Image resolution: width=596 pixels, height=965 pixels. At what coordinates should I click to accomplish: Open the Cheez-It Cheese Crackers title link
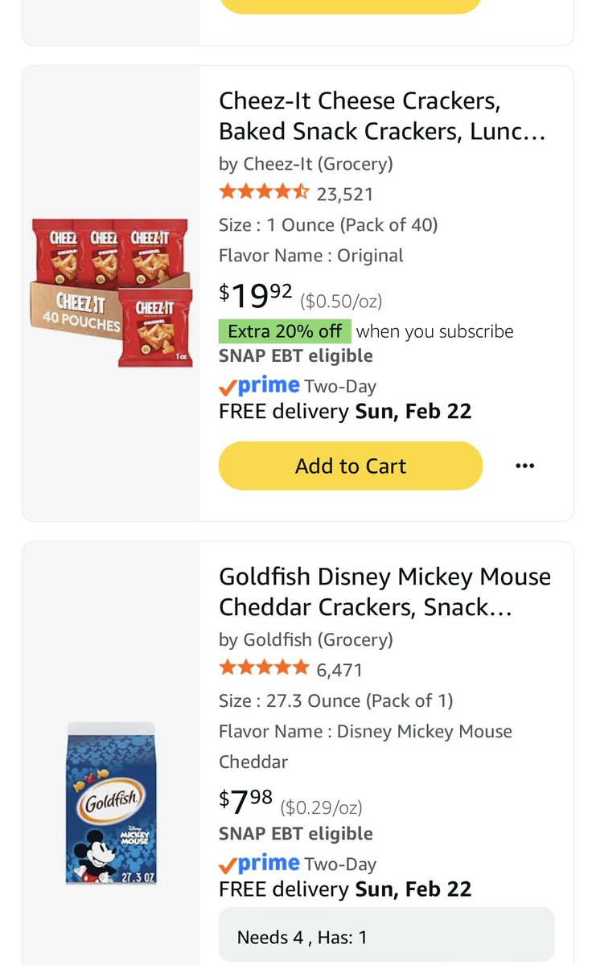[382, 116]
